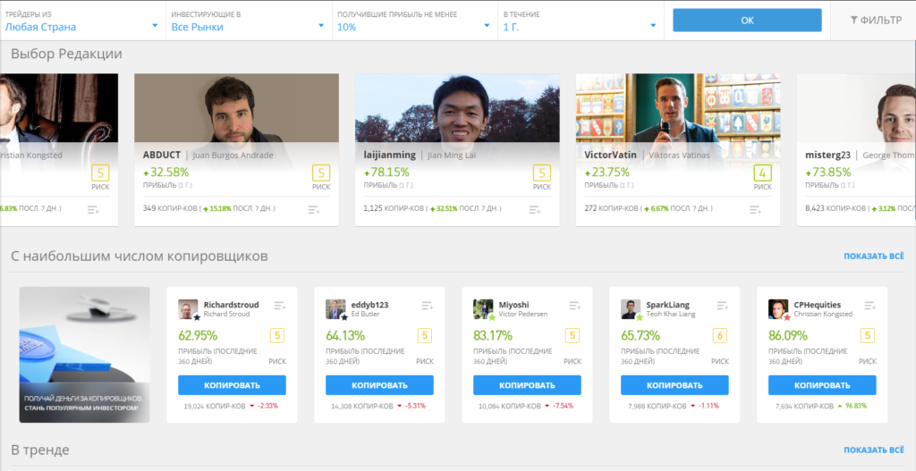The image size is (916, 471).
Task: Click eddyb123's avatar picture
Action: click(335, 308)
